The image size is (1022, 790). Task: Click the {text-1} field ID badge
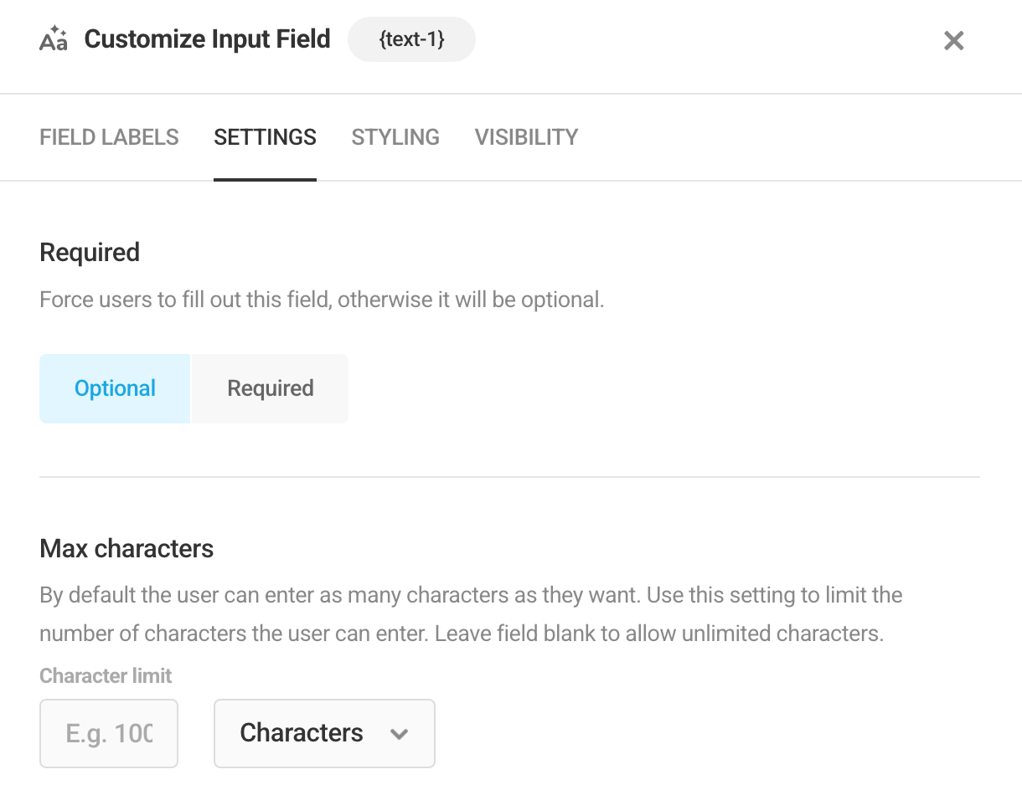(411, 39)
